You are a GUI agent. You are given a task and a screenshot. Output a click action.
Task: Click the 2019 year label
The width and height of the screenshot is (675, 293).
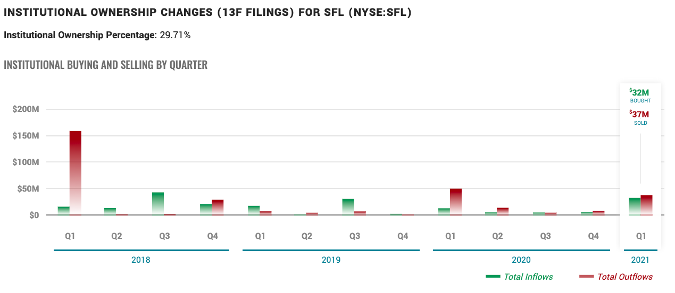point(331,260)
